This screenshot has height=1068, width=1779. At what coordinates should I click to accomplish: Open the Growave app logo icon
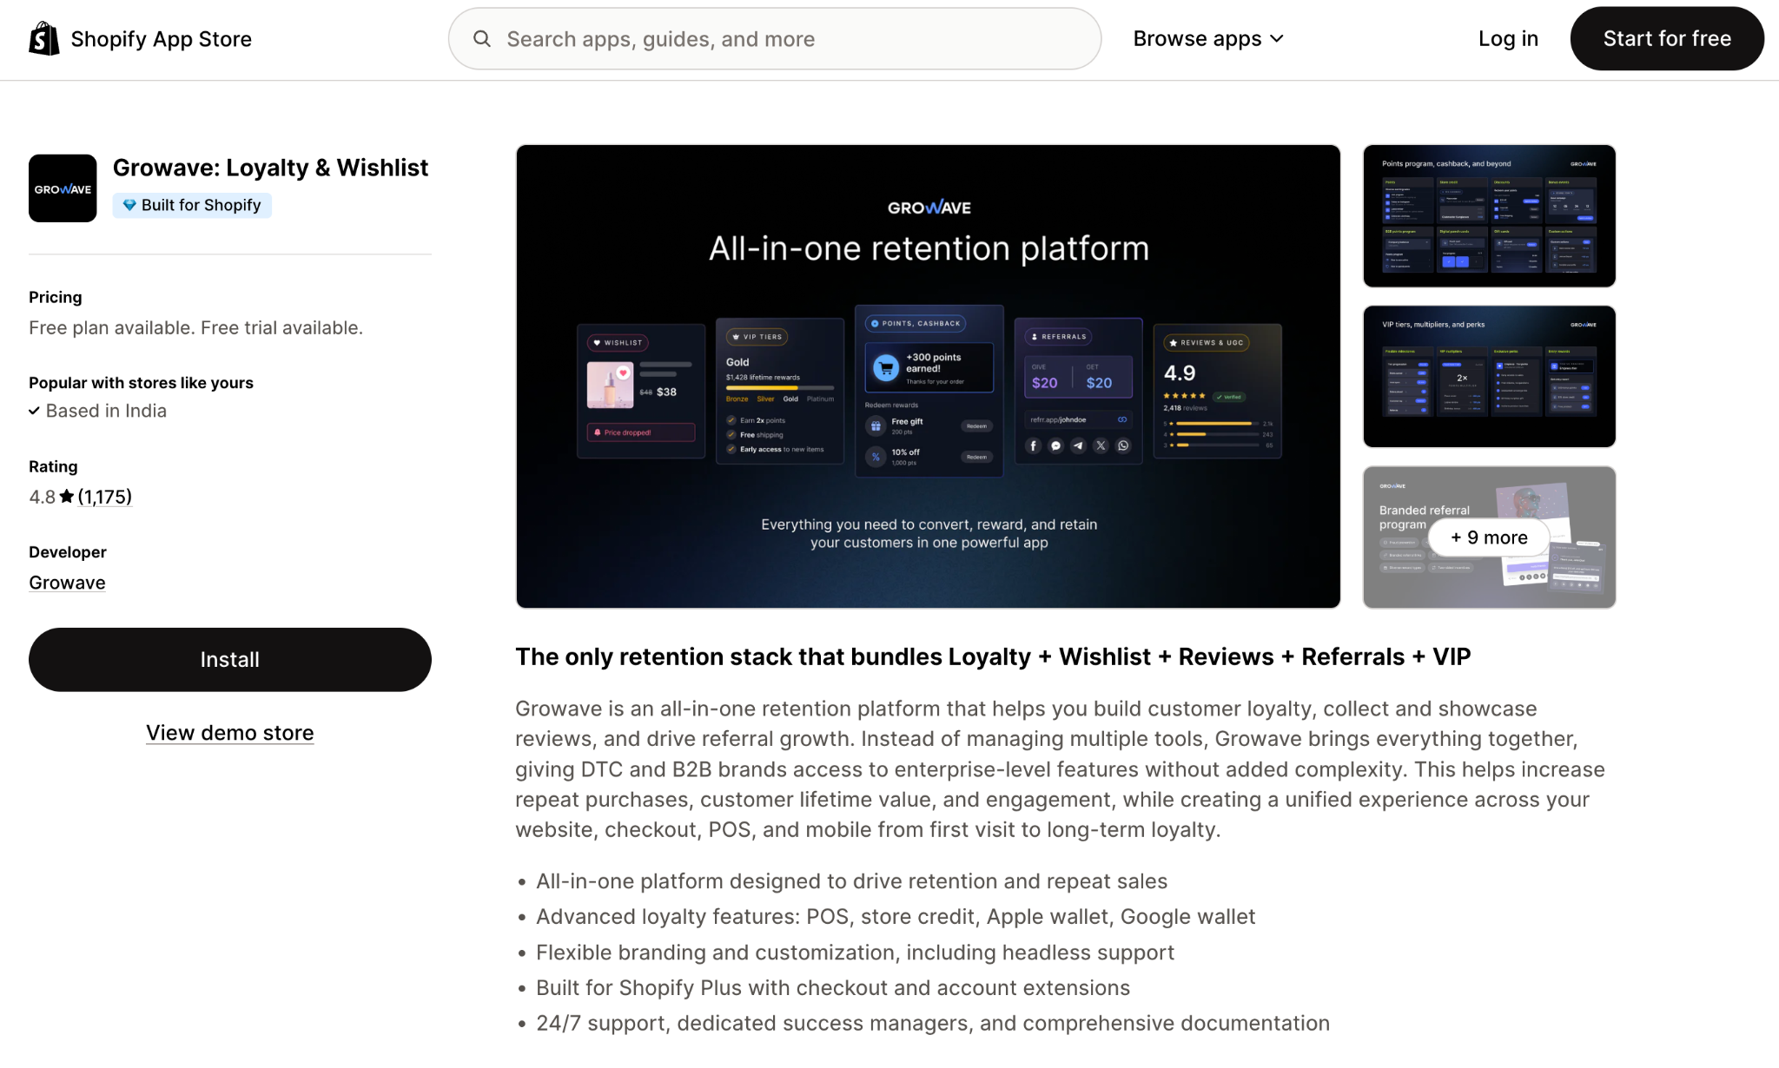(x=63, y=188)
